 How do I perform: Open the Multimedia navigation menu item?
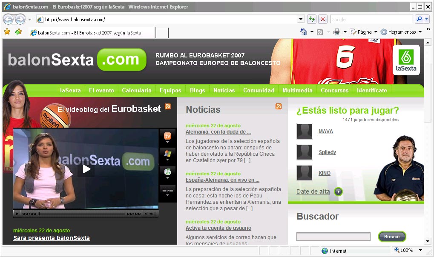(297, 91)
